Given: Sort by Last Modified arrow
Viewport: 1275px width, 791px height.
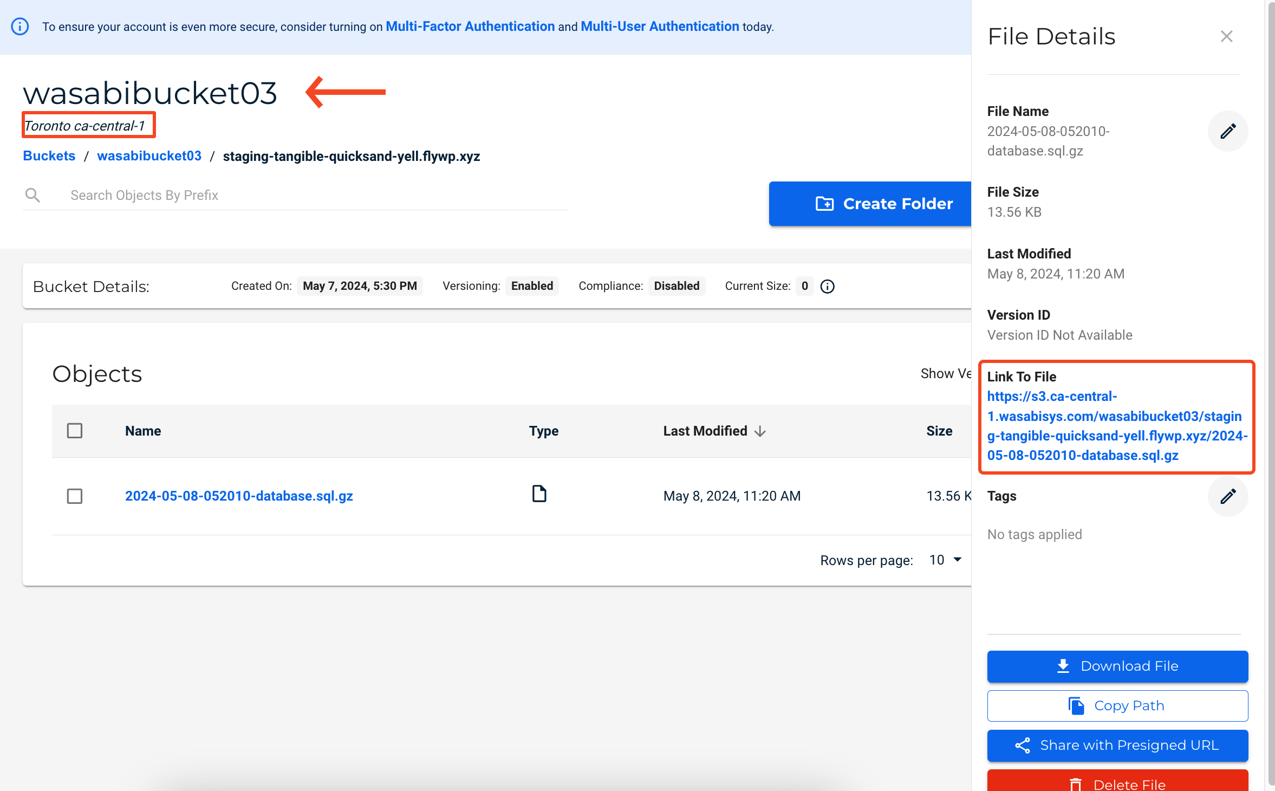Looking at the screenshot, I should (760, 431).
